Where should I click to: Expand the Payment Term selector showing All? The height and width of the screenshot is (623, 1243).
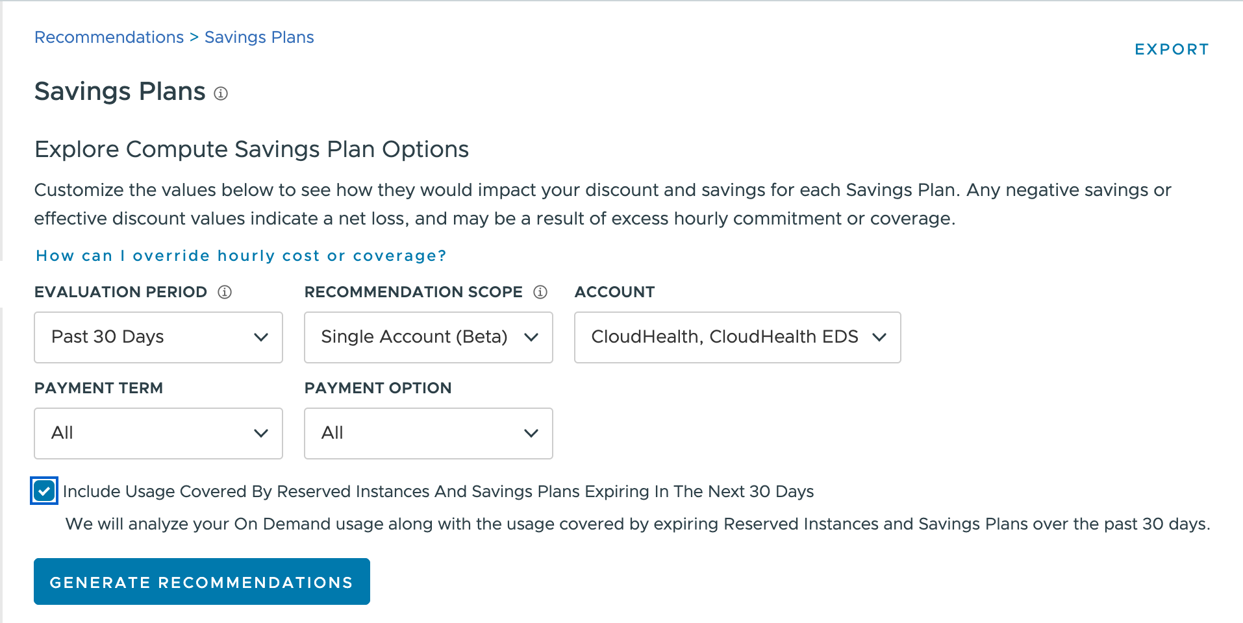[x=158, y=433]
